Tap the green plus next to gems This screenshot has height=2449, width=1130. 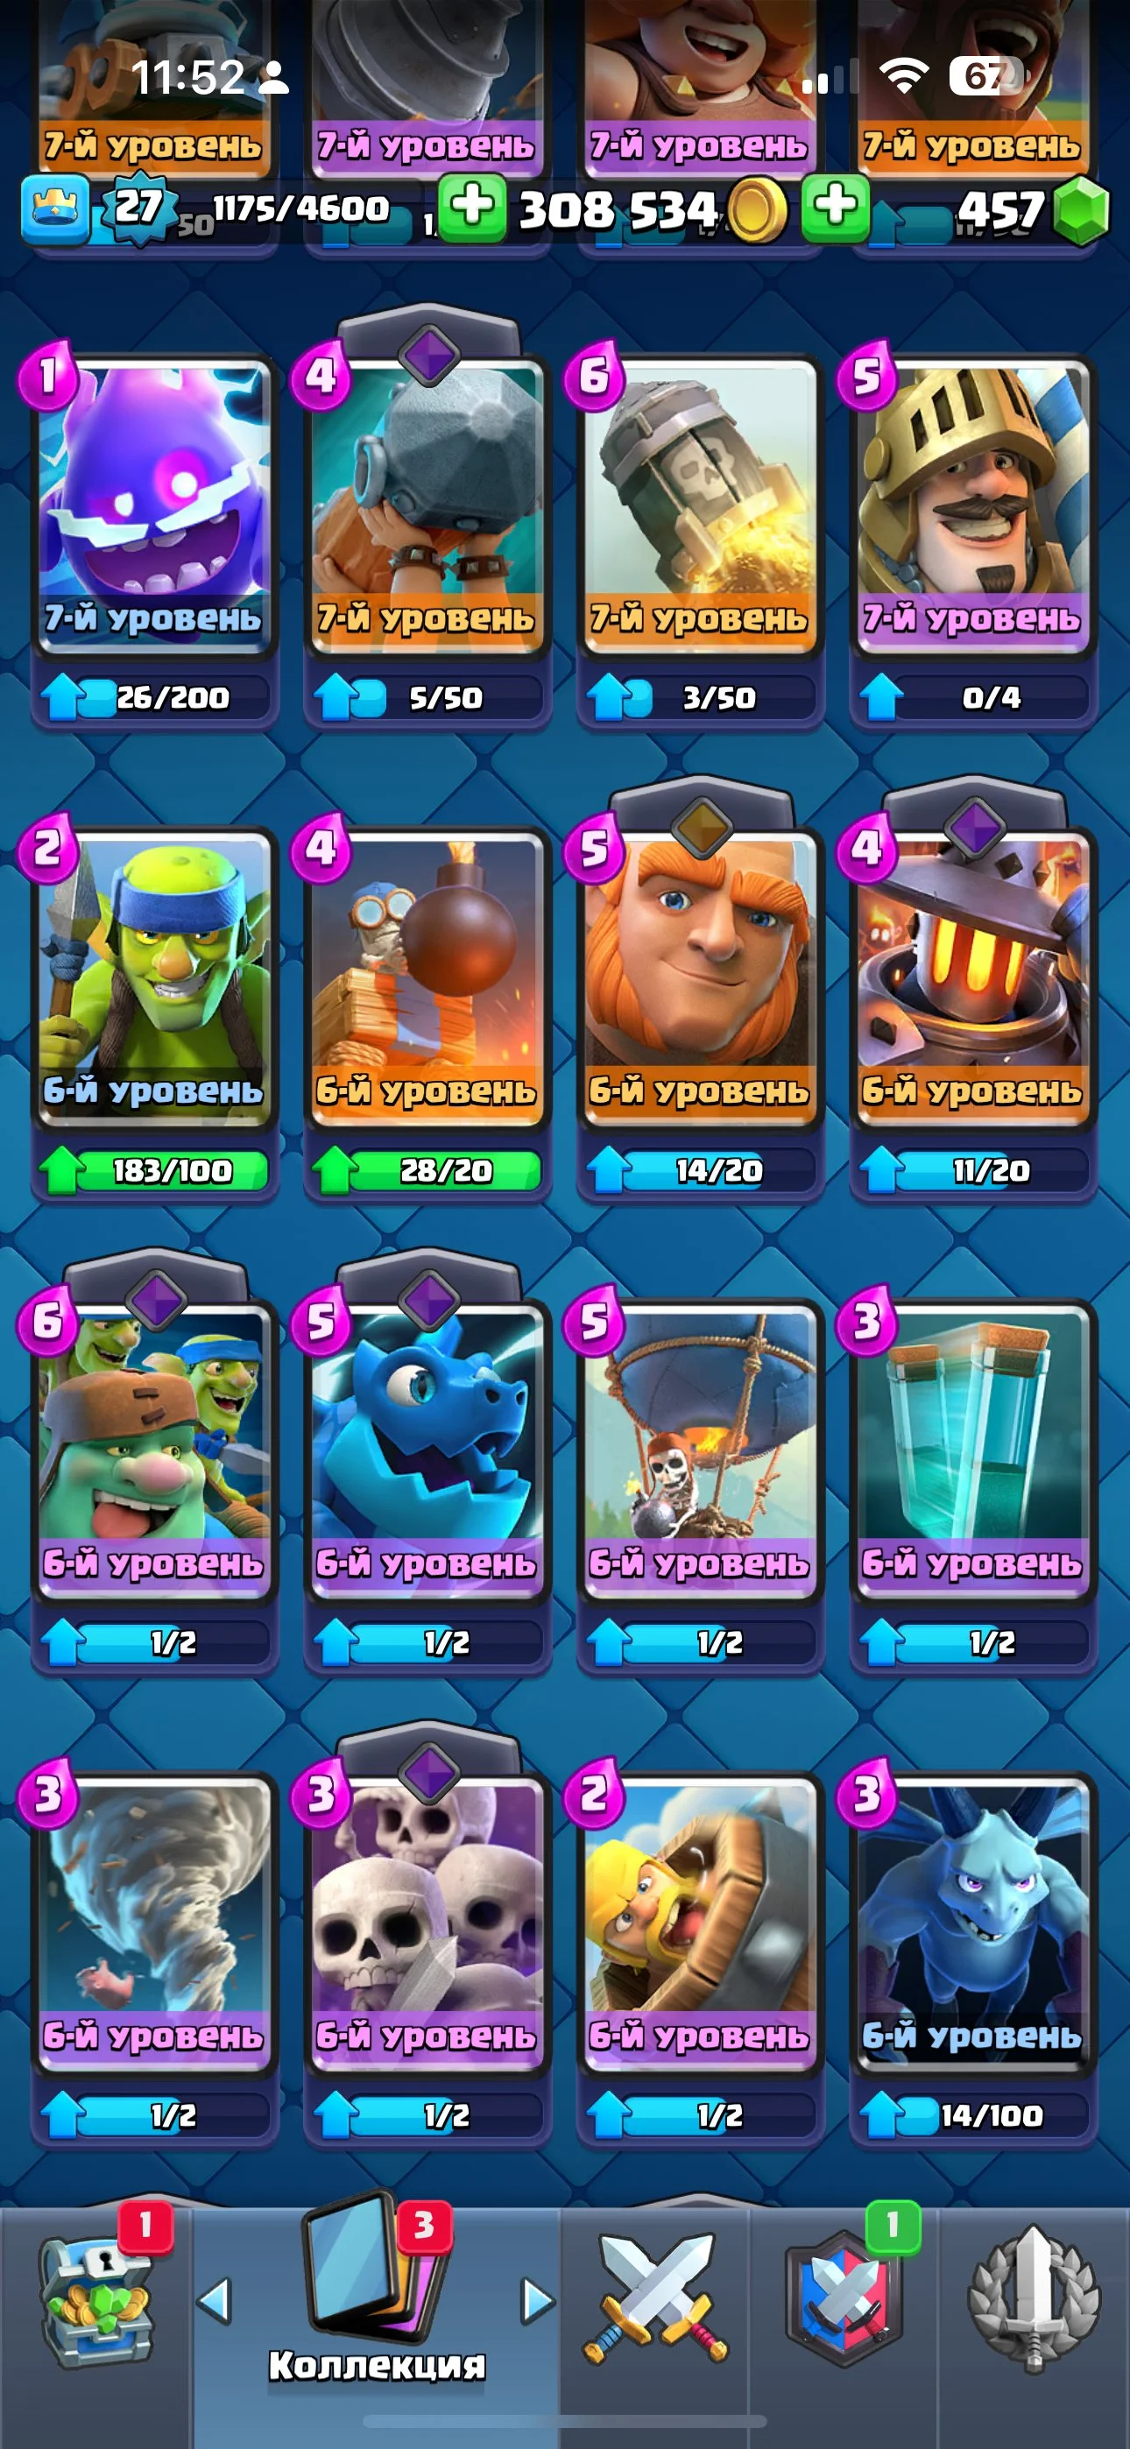tap(835, 208)
